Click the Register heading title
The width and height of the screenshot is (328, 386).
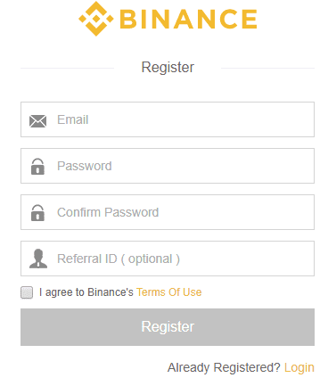168,68
